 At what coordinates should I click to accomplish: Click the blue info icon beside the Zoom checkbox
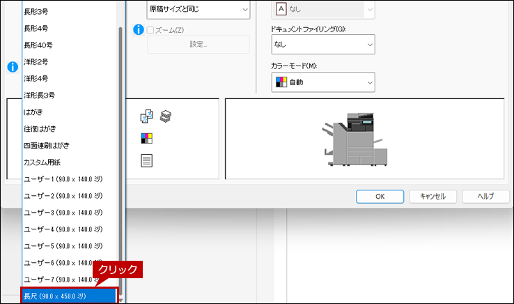click(x=139, y=30)
